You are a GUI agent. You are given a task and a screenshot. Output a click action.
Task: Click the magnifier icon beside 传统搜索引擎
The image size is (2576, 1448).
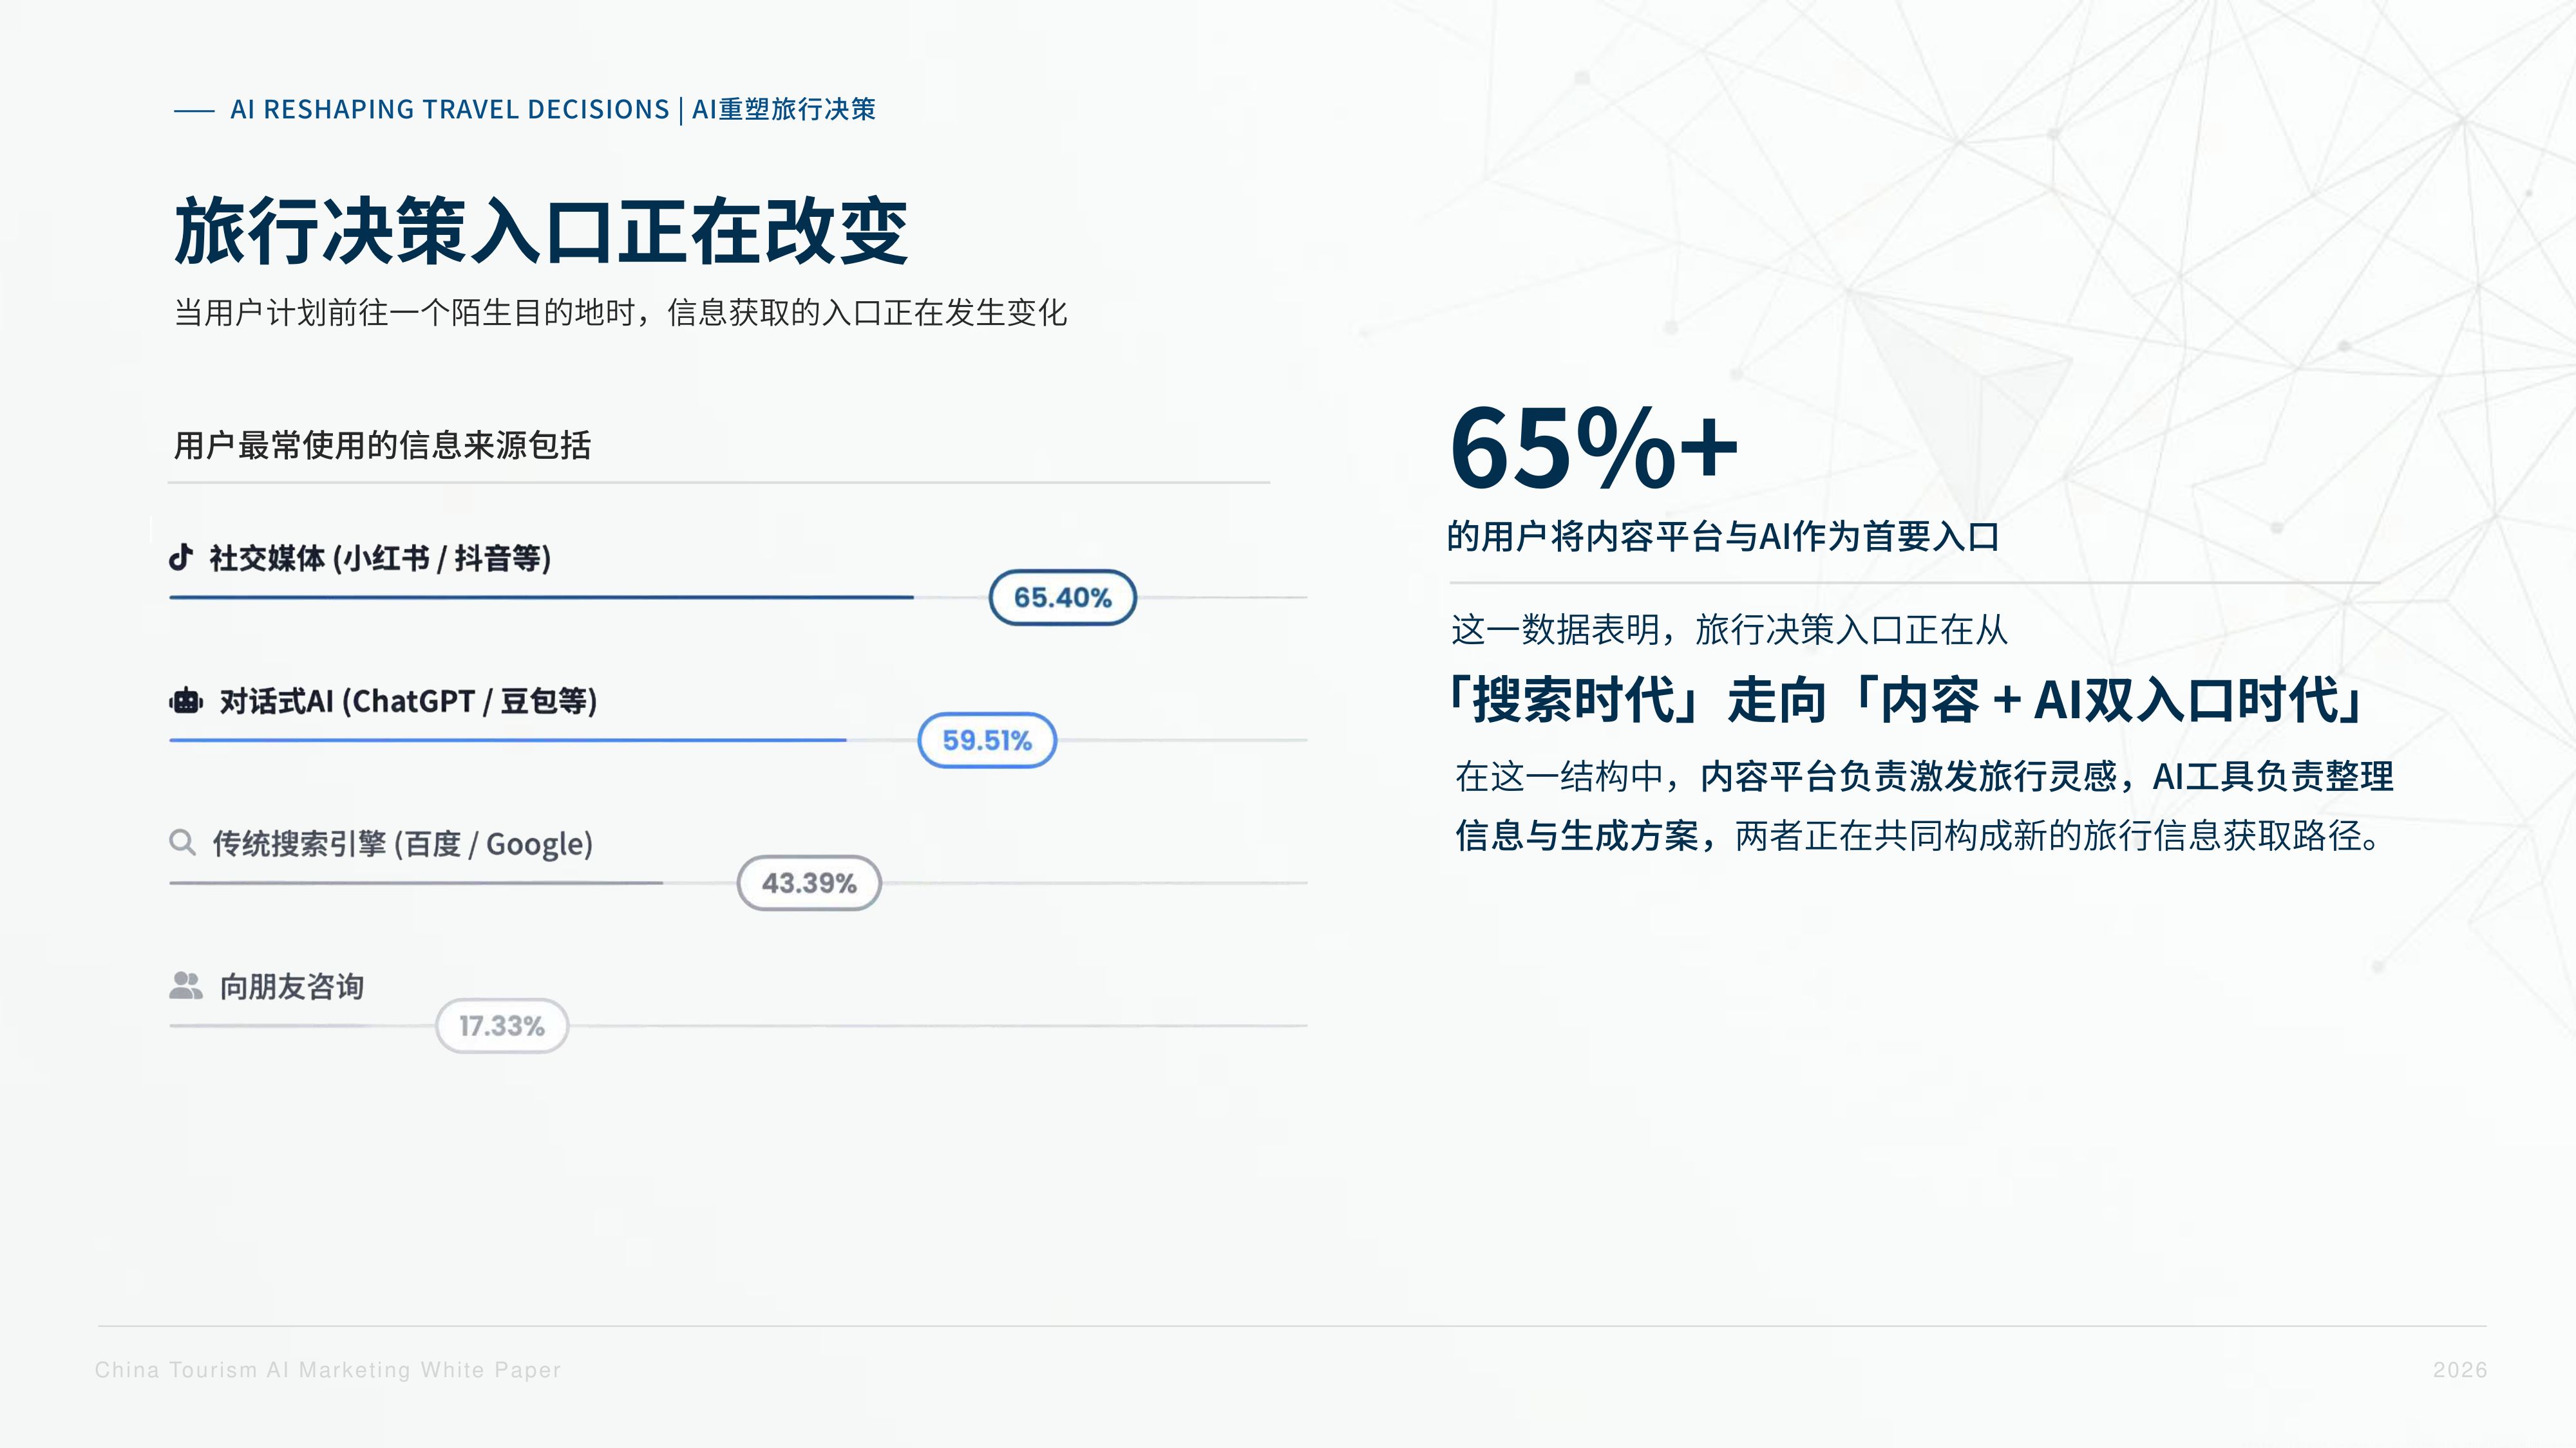[x=182, y=842]
